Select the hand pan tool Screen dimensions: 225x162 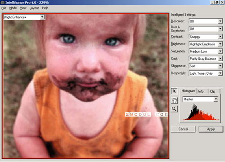click(x=174, y=100)
